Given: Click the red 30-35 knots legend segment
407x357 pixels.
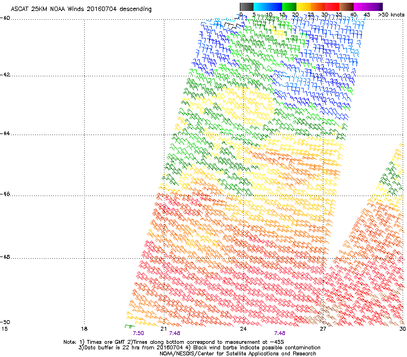Looking at the screenshot, I should (332, 7).
